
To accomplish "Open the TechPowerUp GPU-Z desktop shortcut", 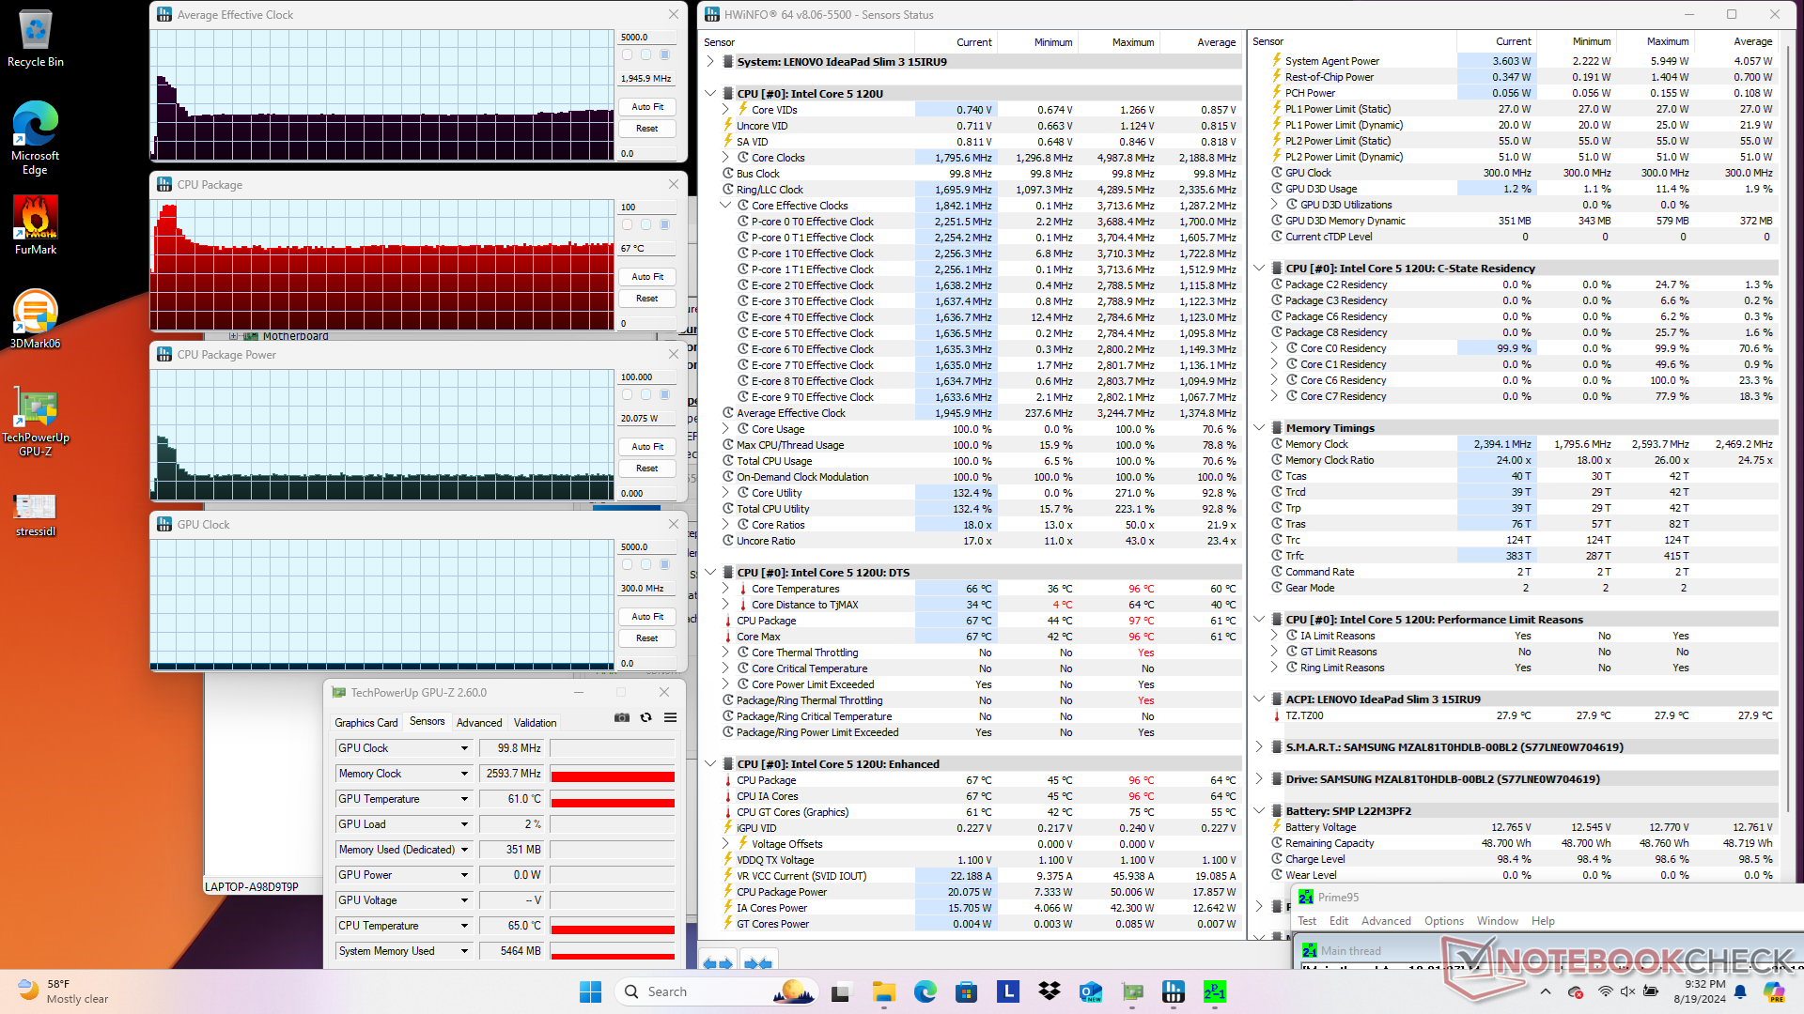I will 36,421.
